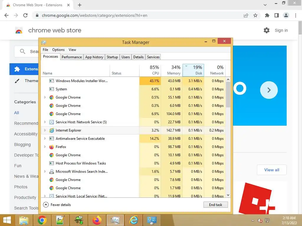The width and height of the screenshot is (302, 226).
Task: Open Internet Explorer from the taskbar
Action: click(134, 220)
